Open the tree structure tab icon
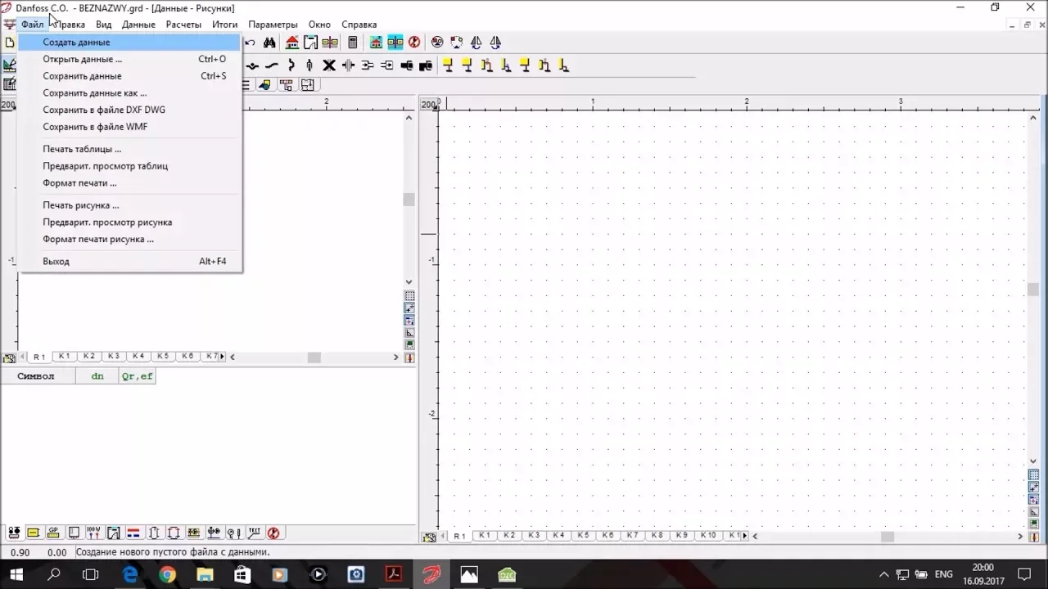 (286, 84)
